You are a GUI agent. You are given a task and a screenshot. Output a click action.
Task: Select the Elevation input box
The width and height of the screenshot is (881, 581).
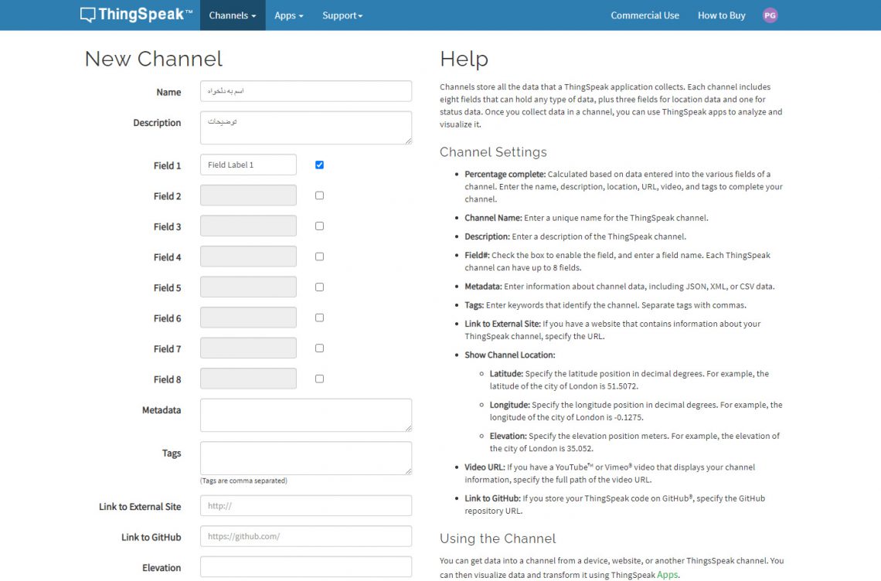[x=305, y=567]
